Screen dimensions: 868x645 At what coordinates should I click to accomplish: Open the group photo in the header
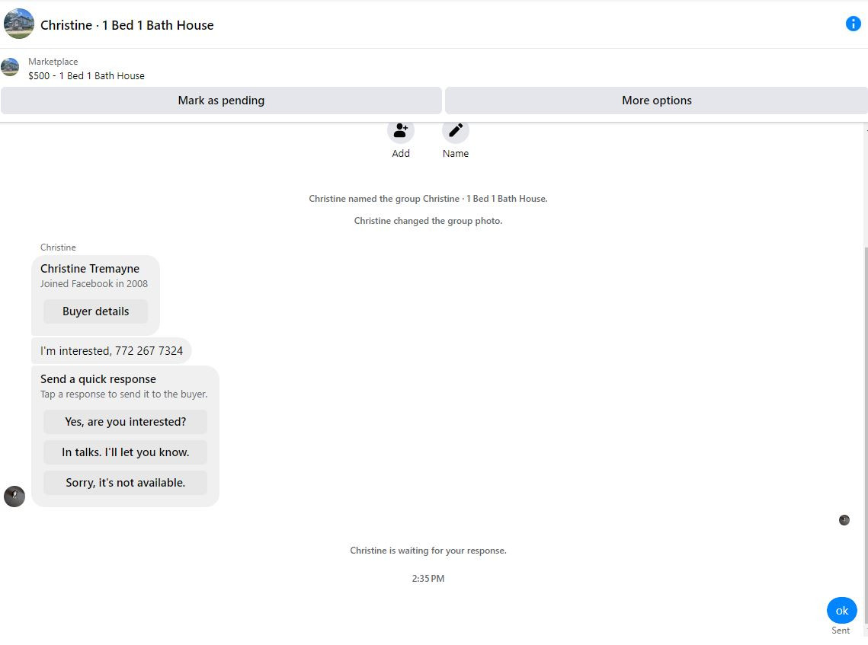click(19, 24)
